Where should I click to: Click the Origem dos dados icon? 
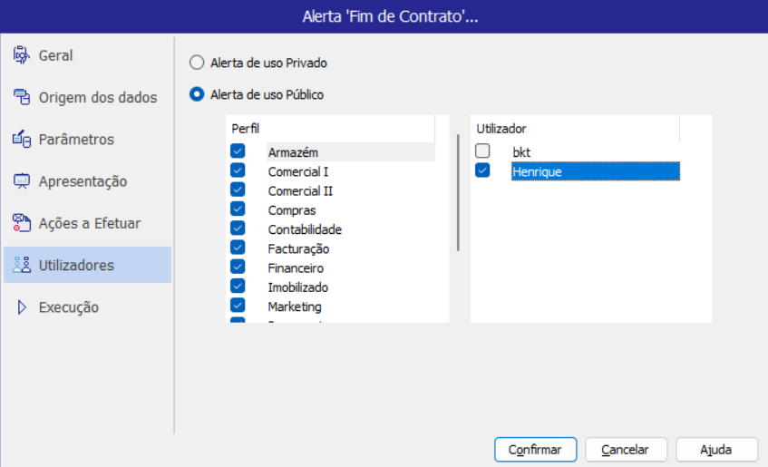tap(22, 98)
